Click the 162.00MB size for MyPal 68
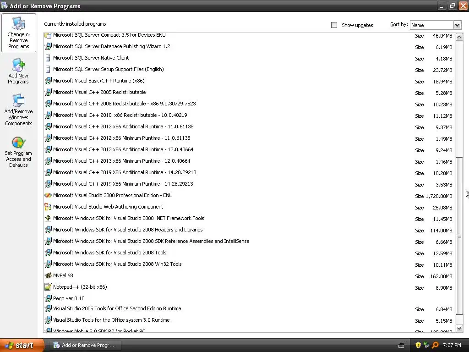This screenshot has height=352, width=469. tap(441, 276)
